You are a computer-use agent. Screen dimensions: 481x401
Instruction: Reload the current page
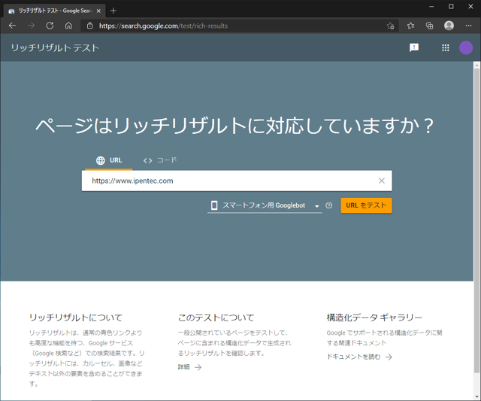(x=50, y=26)
